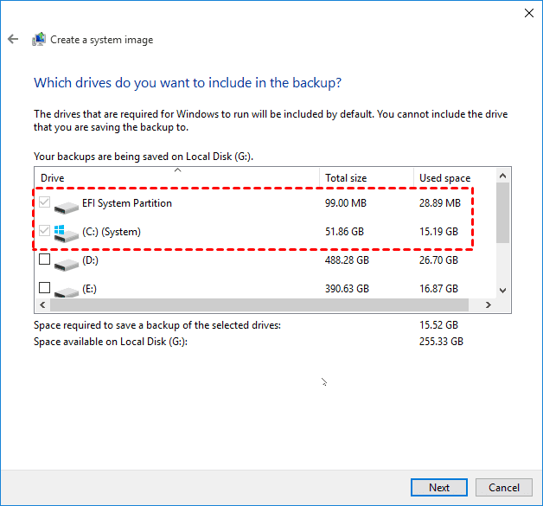Click the E: drive icon
Viewport: 543px width, 506px height.
point(66,290)
